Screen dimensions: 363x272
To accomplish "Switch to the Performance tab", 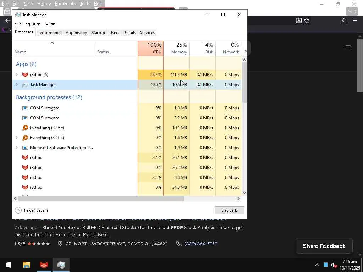I will coord(49,33).
